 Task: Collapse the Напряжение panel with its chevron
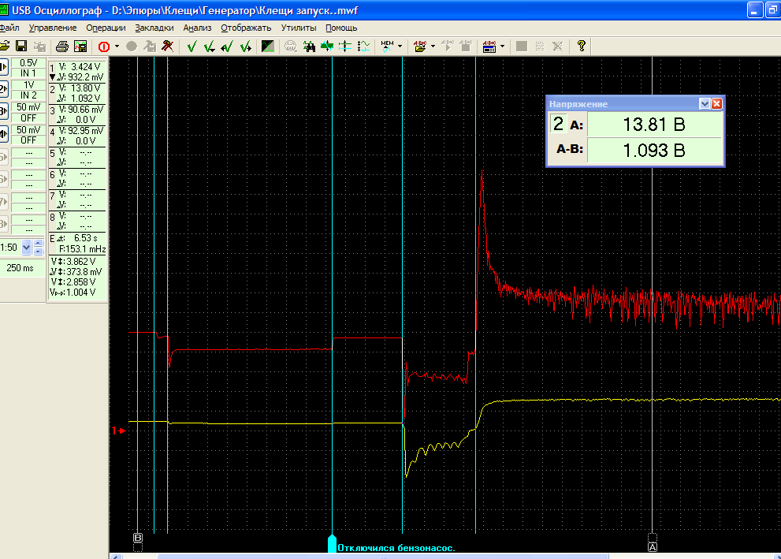coord(705,103)
